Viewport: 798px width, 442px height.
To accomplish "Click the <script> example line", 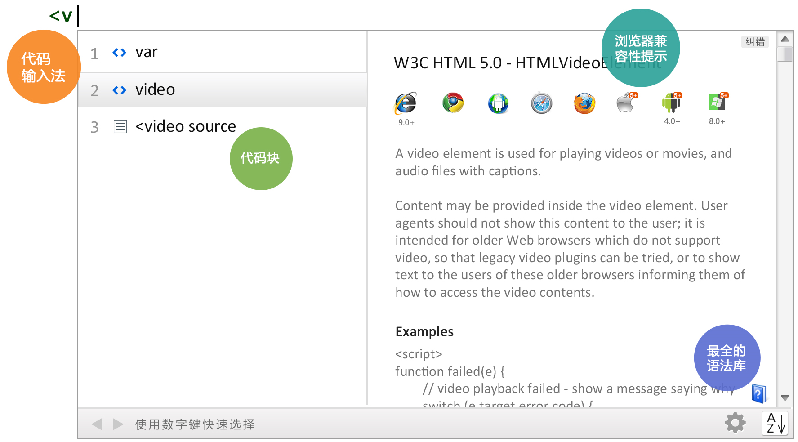I will [419, 354].
